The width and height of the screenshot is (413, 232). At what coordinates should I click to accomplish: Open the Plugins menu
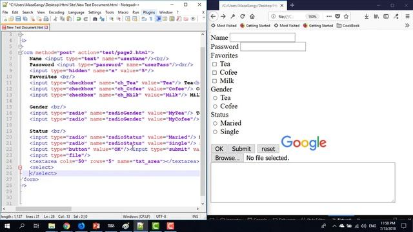(149, 12)
